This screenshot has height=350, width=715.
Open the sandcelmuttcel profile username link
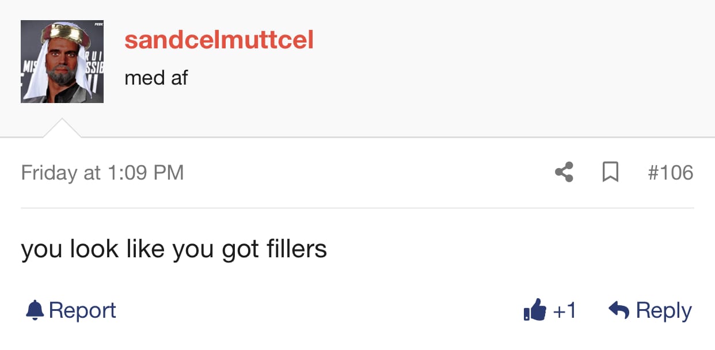(219, 40)
